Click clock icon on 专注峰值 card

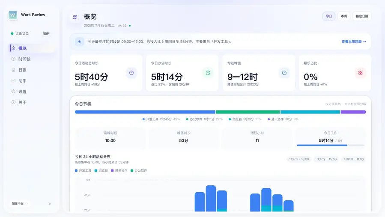[x=284, y=73]
